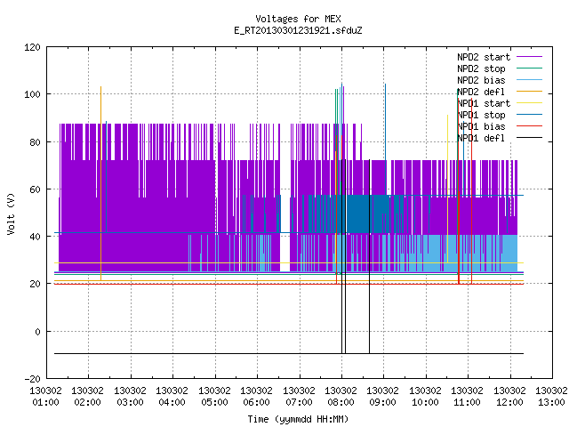The height and width of the screenshot is (427, 569).
Task: Click the chart title 'Voltages for MEX'
Action: pos(298,19)
